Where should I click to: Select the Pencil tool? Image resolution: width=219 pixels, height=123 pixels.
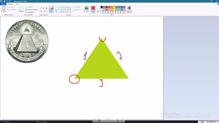41,8
